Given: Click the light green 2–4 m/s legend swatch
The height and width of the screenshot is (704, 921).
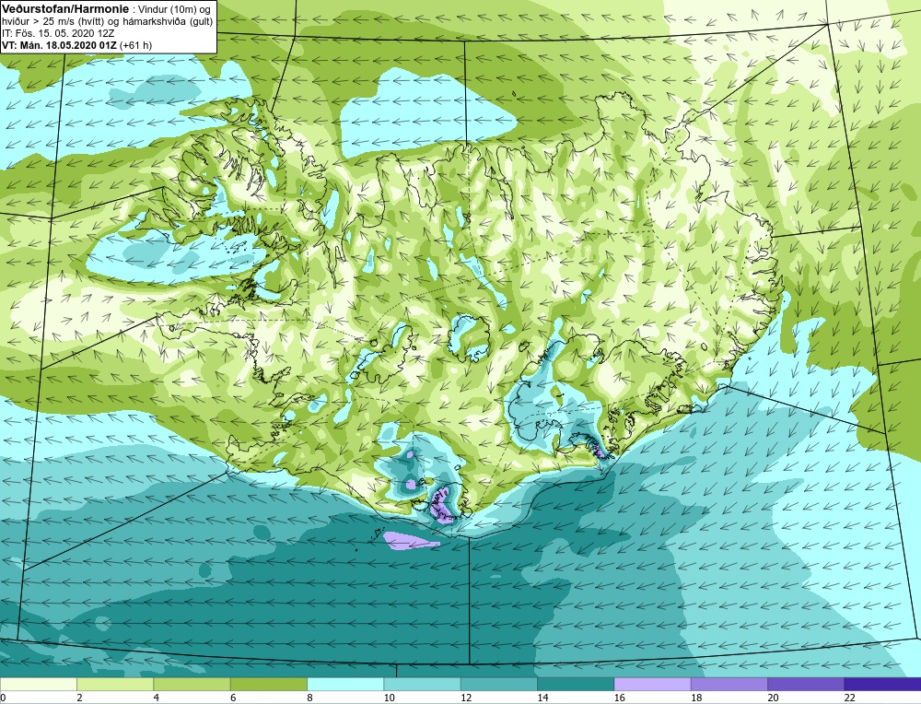Looking at the screenshot, I should [115, 684].
